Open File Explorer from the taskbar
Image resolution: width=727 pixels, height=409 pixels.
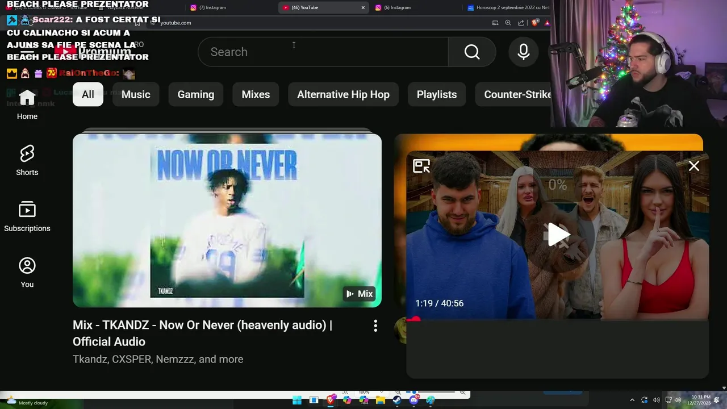[x=381, y=400]
